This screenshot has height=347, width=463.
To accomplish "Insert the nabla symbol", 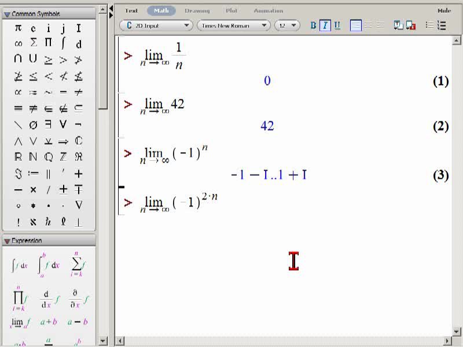I will click(x=79, y=205).
